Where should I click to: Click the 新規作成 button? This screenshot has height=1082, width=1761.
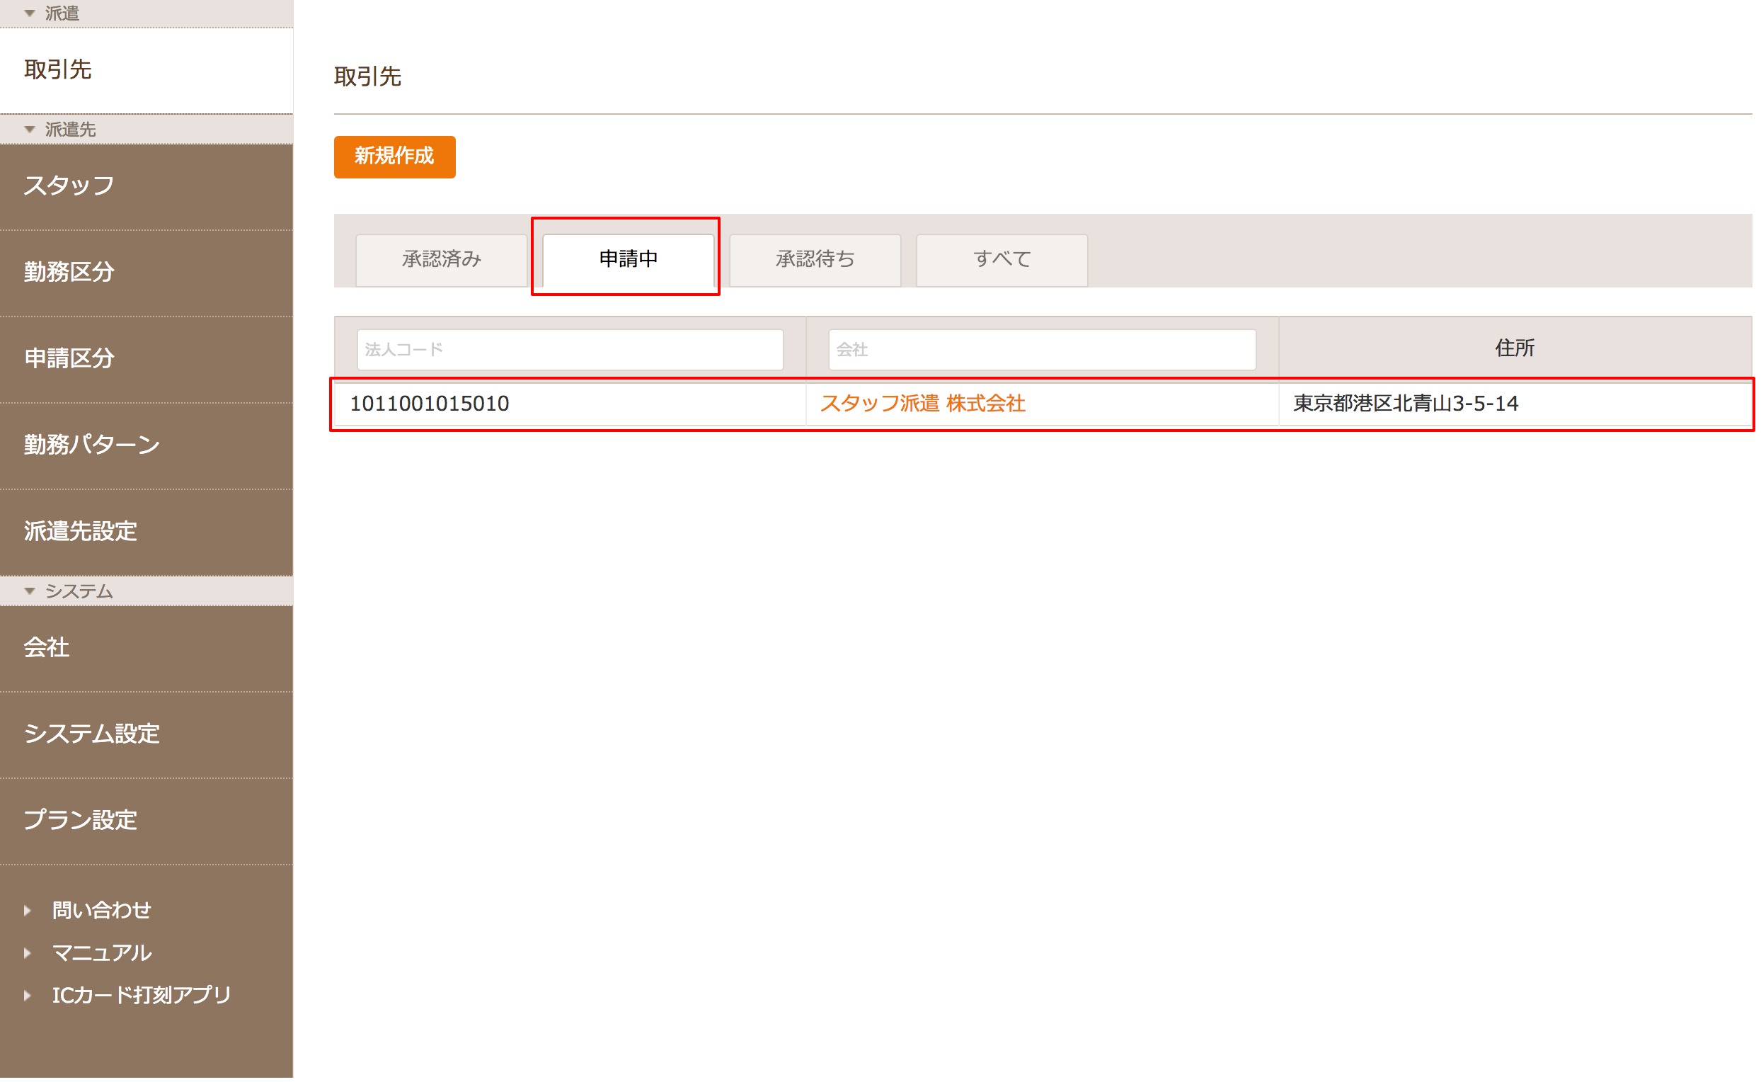coord(396,156)
